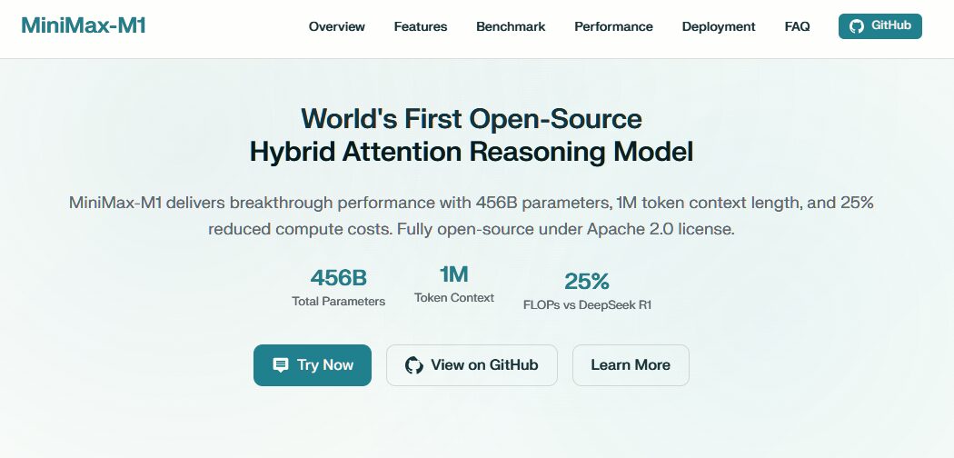Click the GitHub logo icon beside View on GitHub
Image resolution: width=954 pixels, height=458 pixels.
[x=413, y=365]
